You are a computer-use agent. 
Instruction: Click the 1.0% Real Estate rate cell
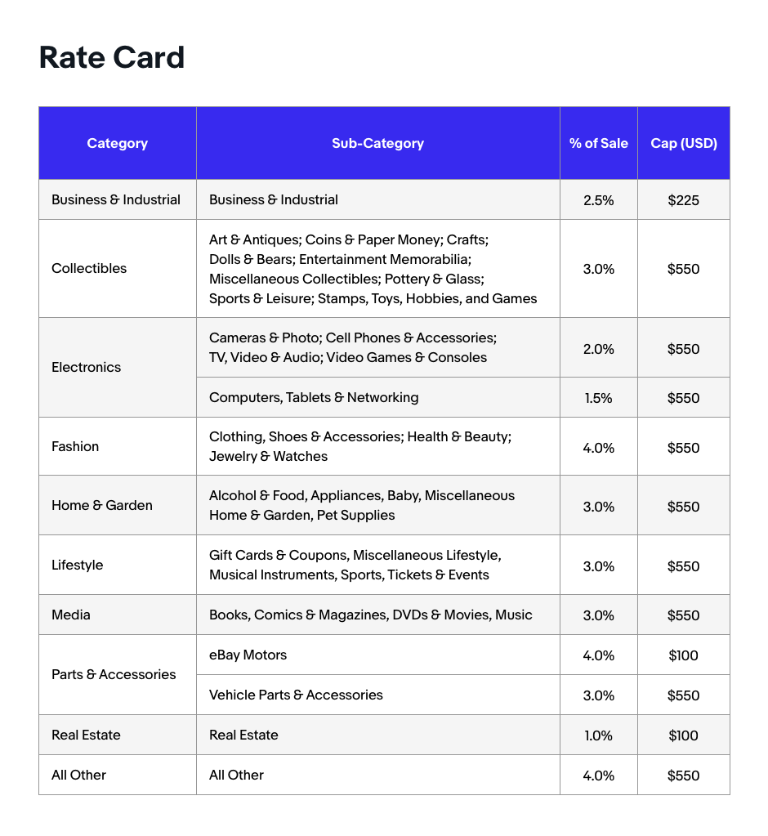coord(598,735)
